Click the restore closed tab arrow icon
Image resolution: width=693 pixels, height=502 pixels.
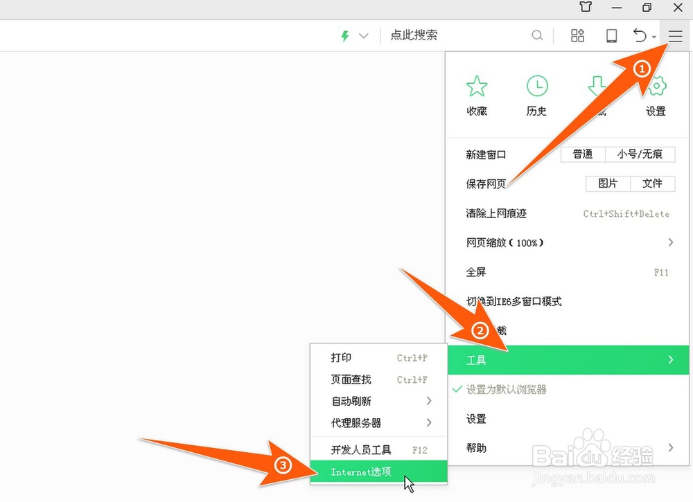pyautogui.click(x=639, y=35)
